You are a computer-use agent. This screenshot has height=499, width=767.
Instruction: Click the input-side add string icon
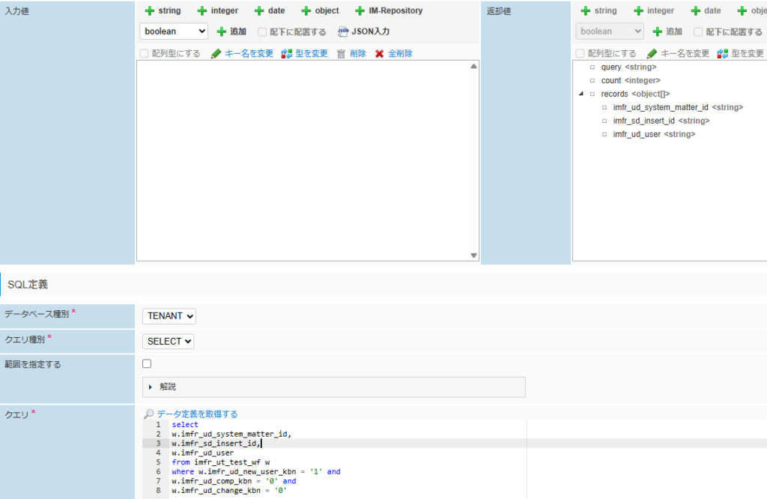tap(150, 11)
